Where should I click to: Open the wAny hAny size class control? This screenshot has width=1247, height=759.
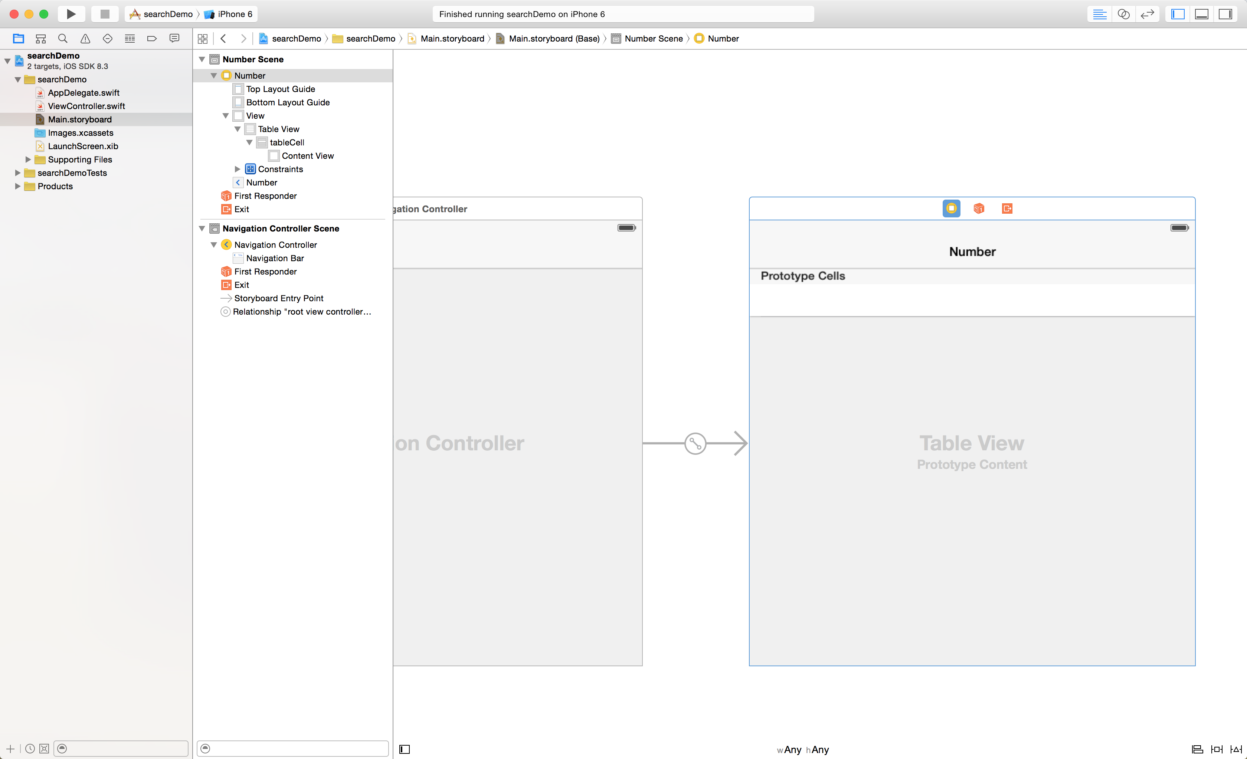coord(803,750)
